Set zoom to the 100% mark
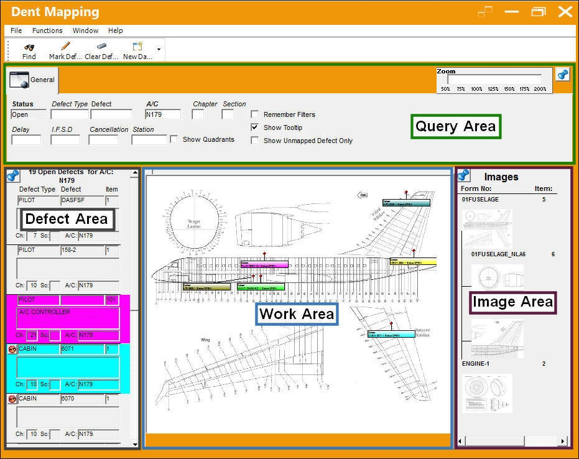579x459 pixels. 476,89
